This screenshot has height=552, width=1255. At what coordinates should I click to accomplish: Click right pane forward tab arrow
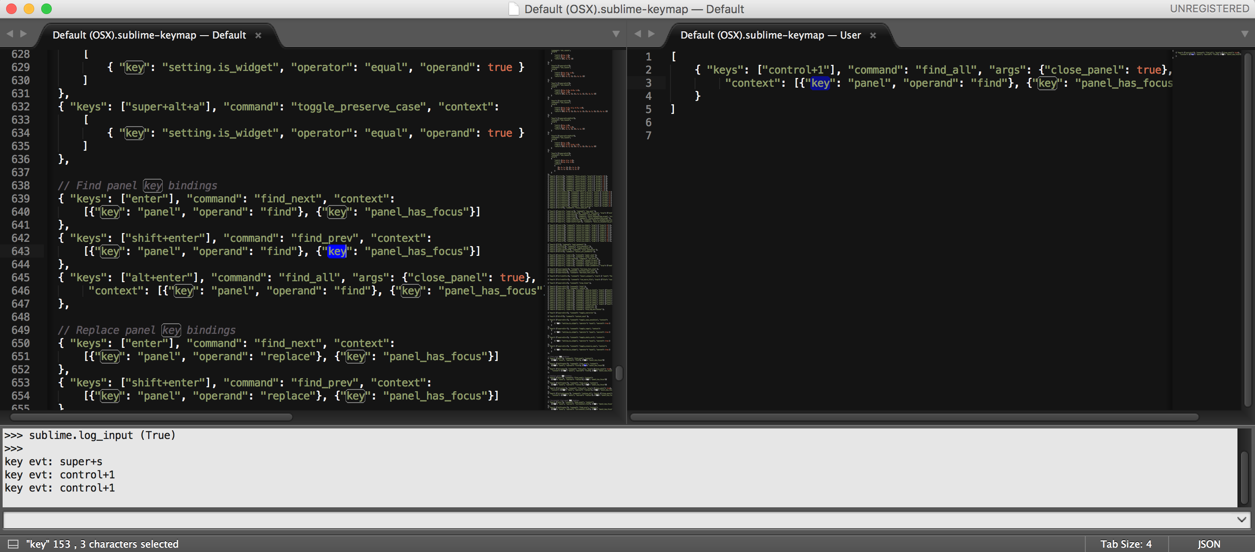651,34
